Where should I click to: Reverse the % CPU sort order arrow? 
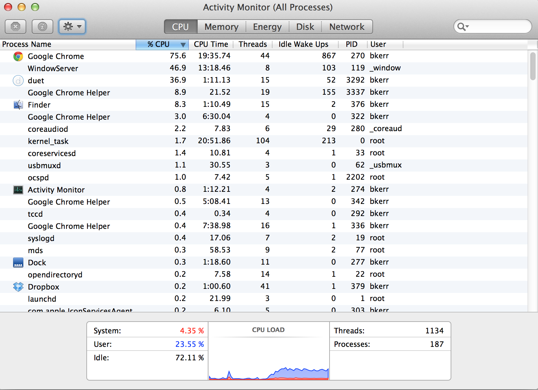(183, 44)
